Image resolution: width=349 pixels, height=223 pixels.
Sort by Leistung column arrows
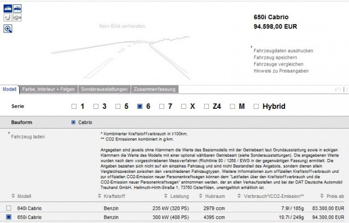166,196
